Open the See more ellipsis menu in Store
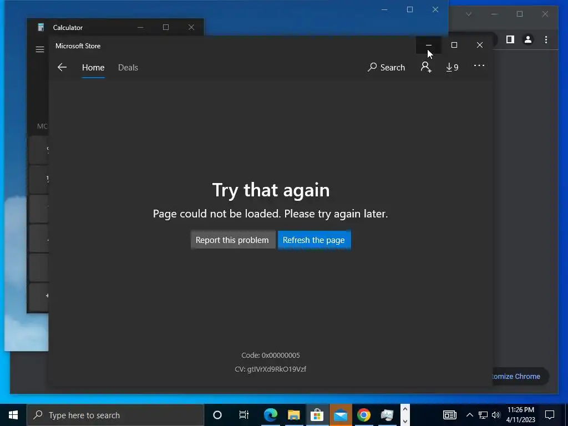This screenshot has height=426, width=568. [x=479, y=65]
